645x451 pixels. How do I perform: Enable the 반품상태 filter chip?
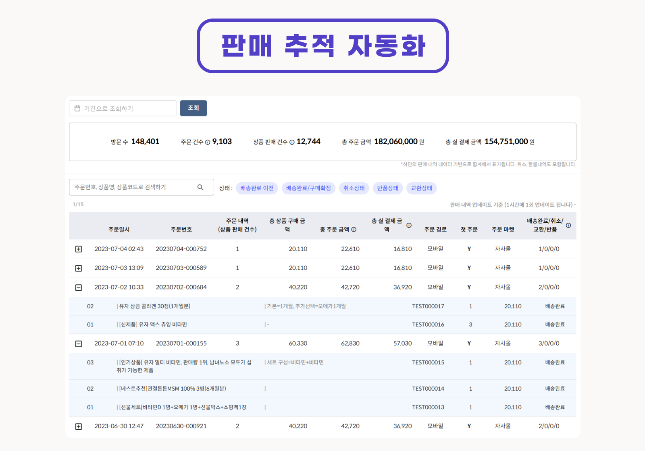[388, 188]
